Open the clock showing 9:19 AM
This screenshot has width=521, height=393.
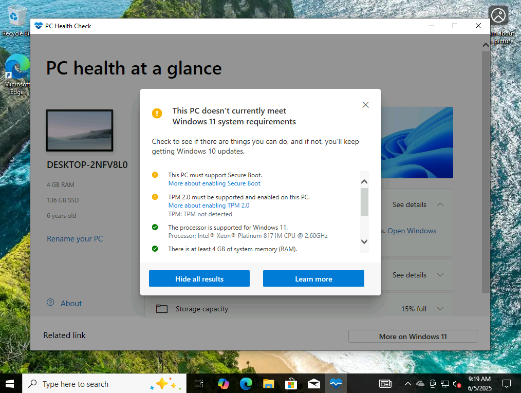coord(480,384)
